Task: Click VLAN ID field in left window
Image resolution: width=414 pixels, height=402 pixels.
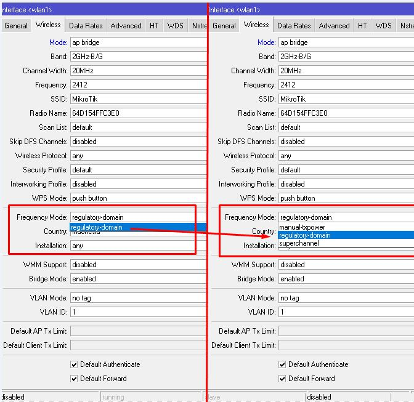Action: (x=139, y=312)
